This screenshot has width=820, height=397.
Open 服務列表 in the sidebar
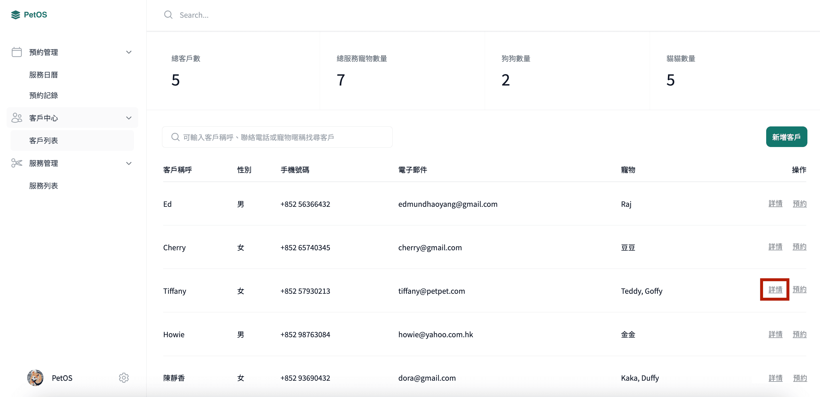pyautogui.click(x=43, y=186)
